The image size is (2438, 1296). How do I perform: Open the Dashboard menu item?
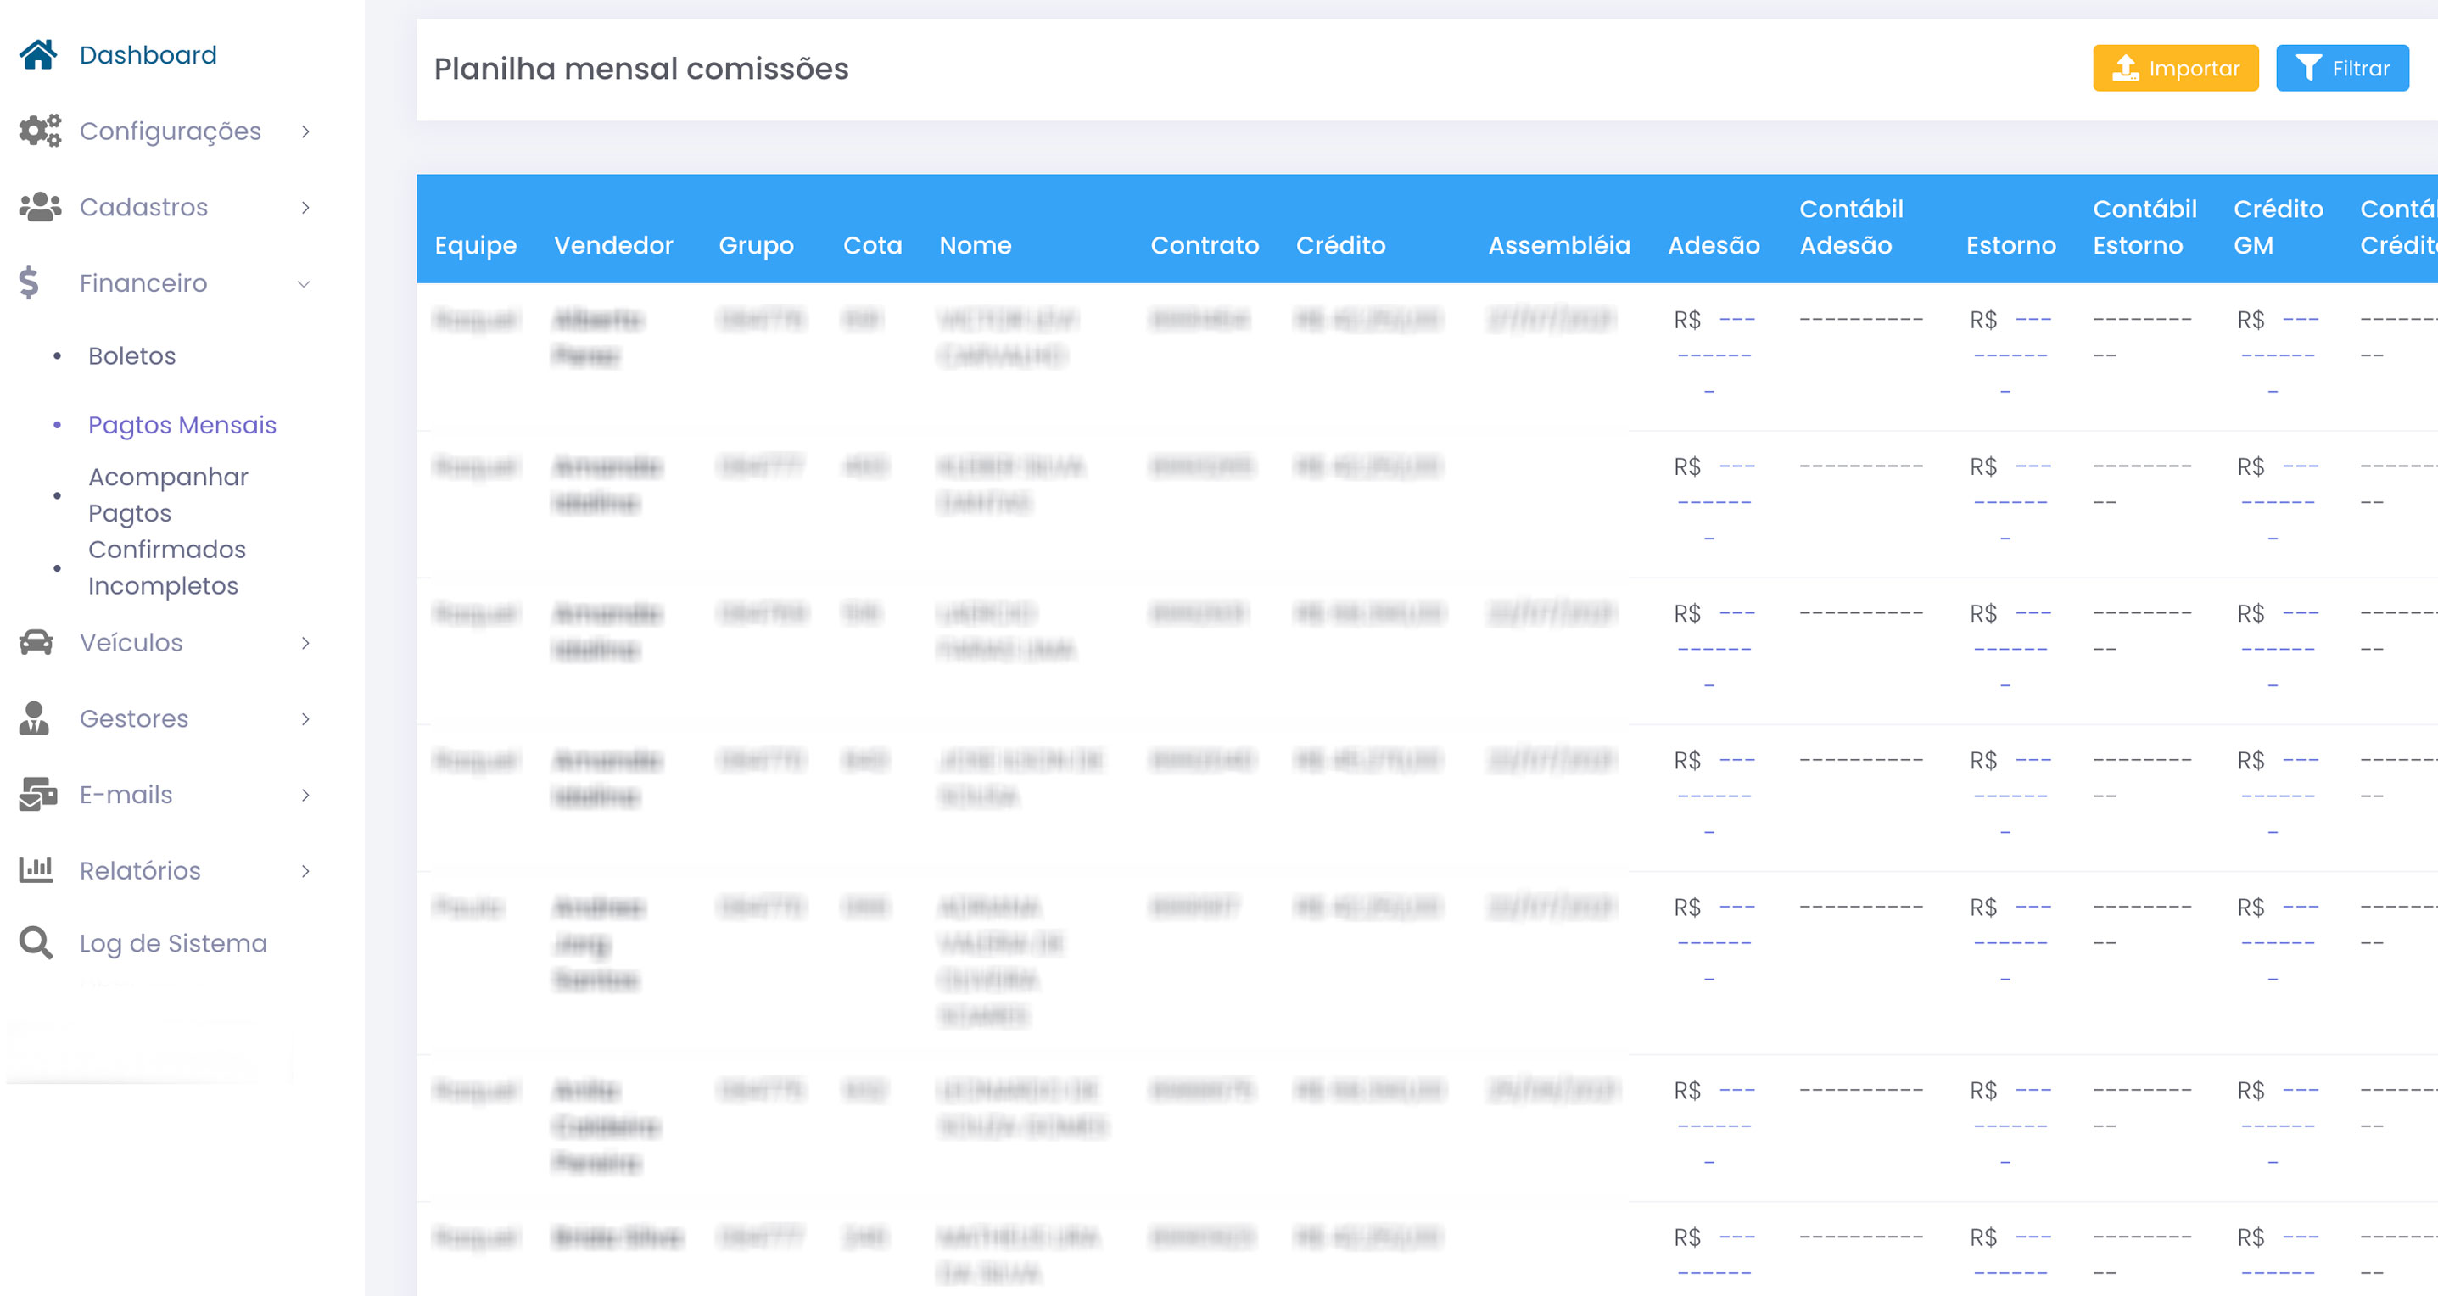pyautogui.click(x=148, y=55)
